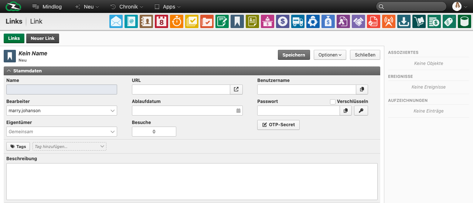Open the red document checkmark icon
The image size is (473, 203).
click(374, 21)
